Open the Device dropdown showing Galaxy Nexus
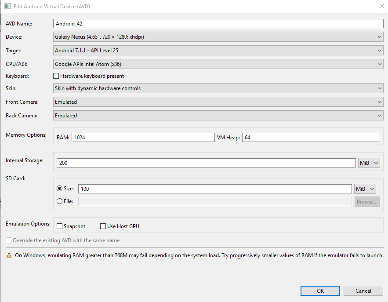This screenshot has width=388, height=302. point(218,37)
